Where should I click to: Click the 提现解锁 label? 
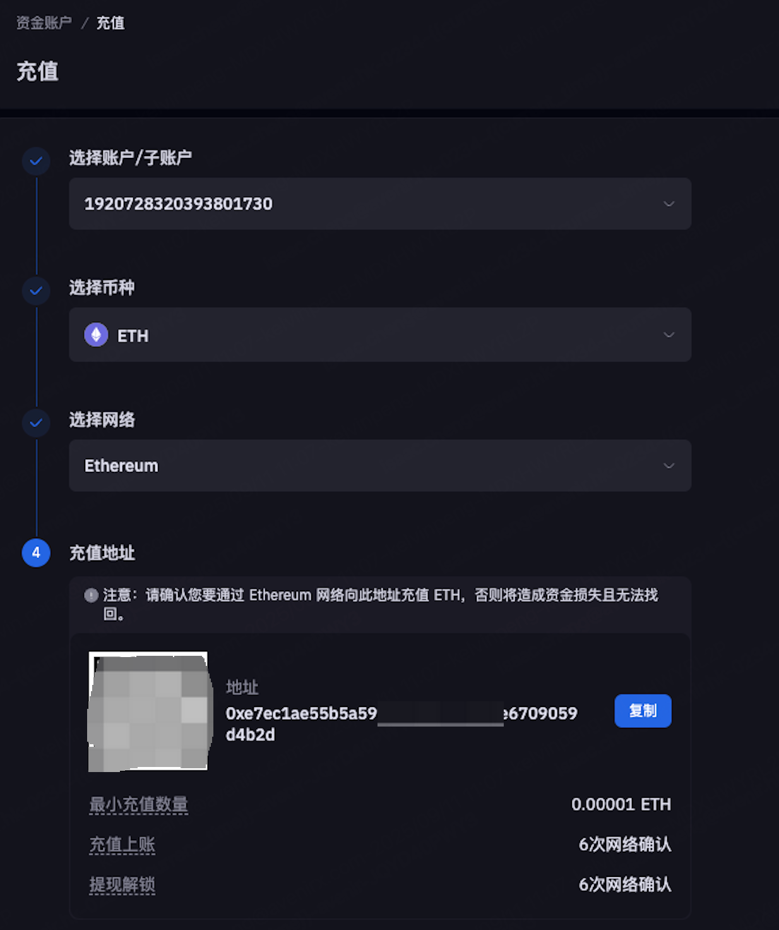point(122,885)
